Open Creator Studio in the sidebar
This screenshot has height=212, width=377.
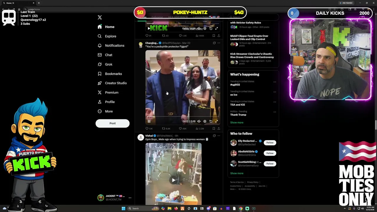(112, 83)
